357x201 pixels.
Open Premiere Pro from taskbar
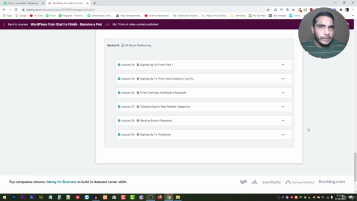pyautogui.click(x=23, y=197)
